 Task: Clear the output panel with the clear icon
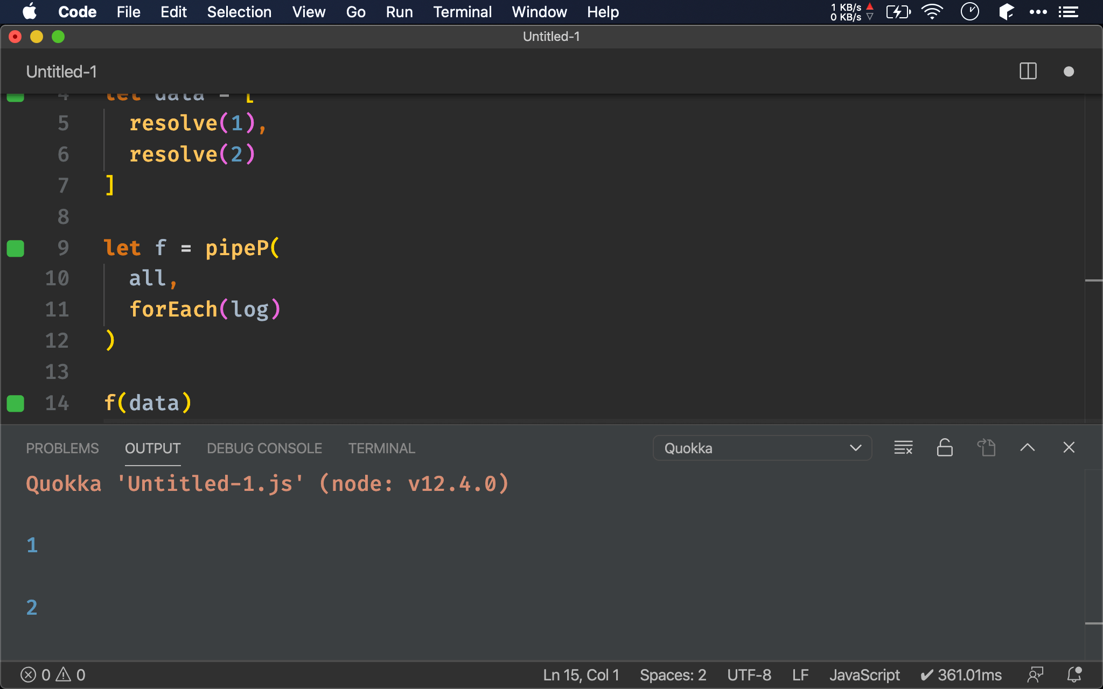[x=903, y=448]
